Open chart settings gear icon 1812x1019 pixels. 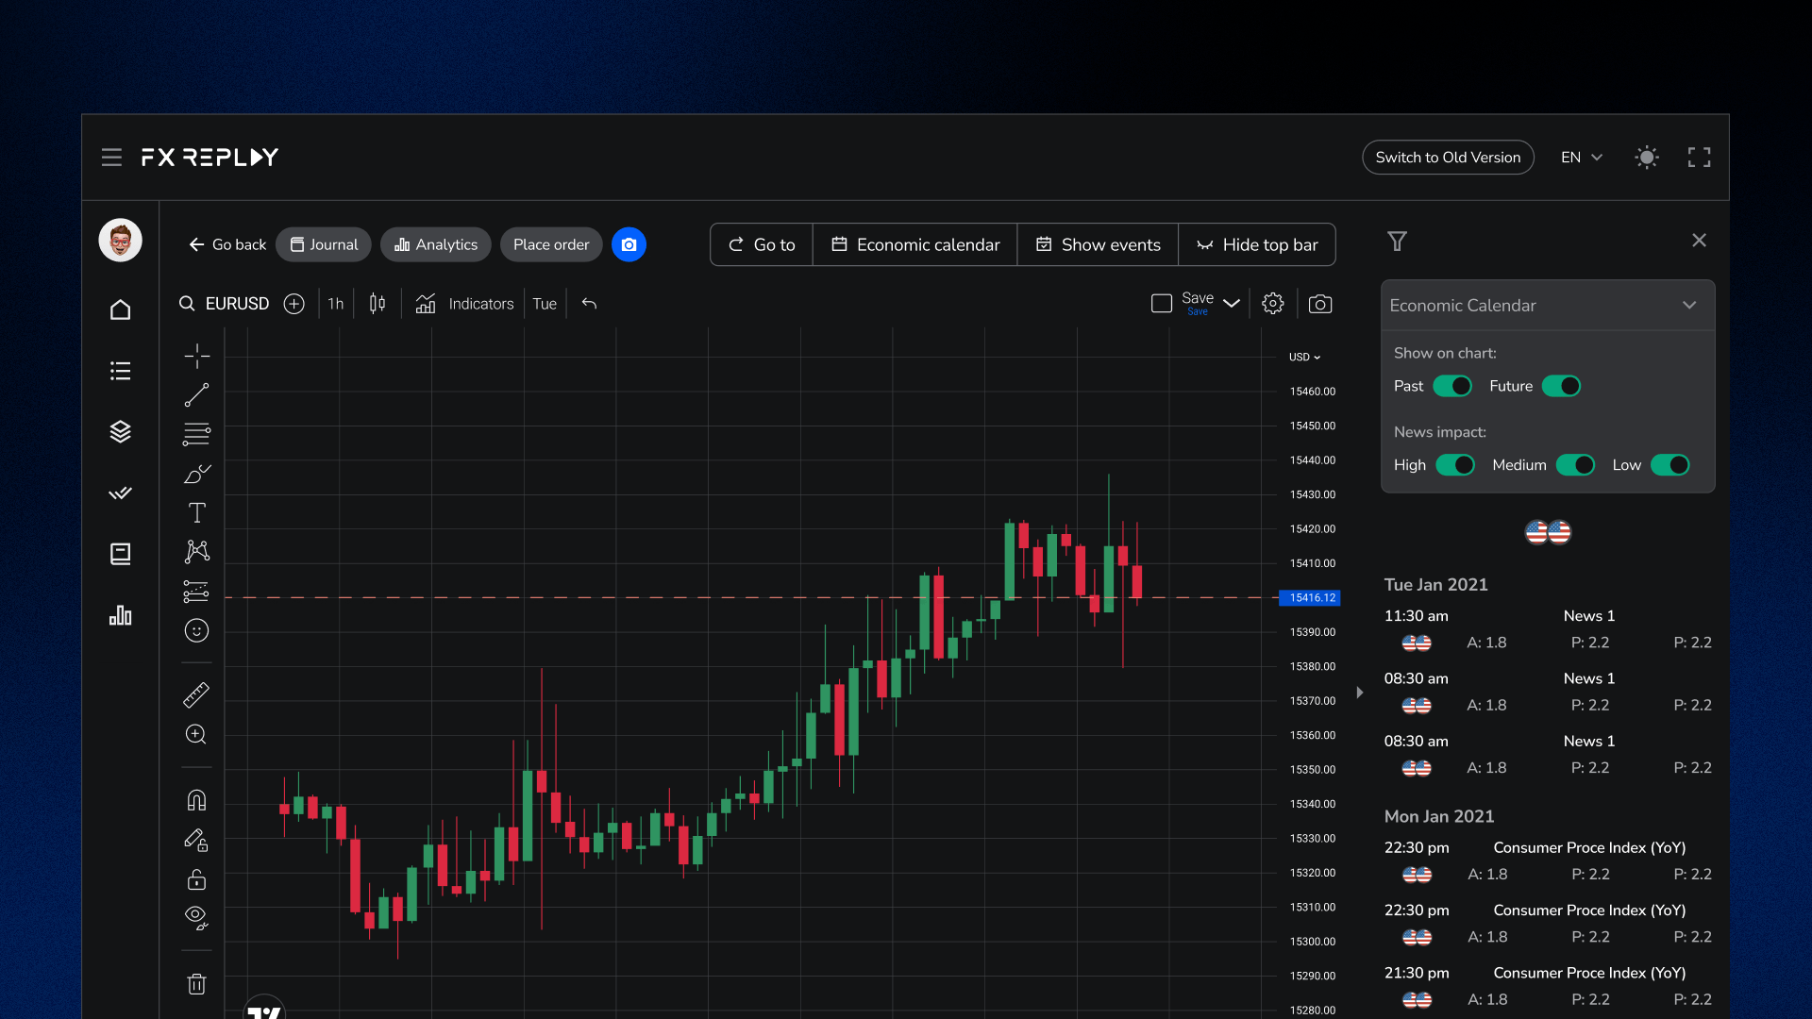(1272, 304)
